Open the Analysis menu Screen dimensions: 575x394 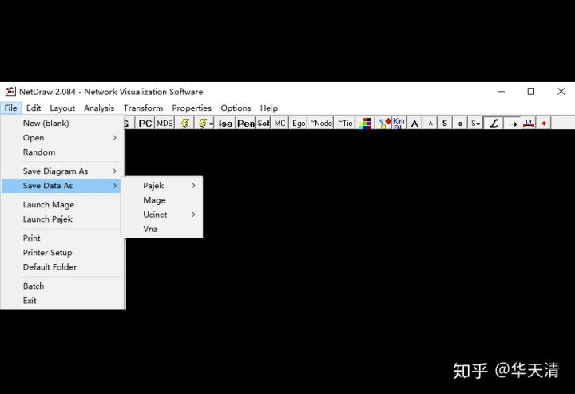[99, 108]
